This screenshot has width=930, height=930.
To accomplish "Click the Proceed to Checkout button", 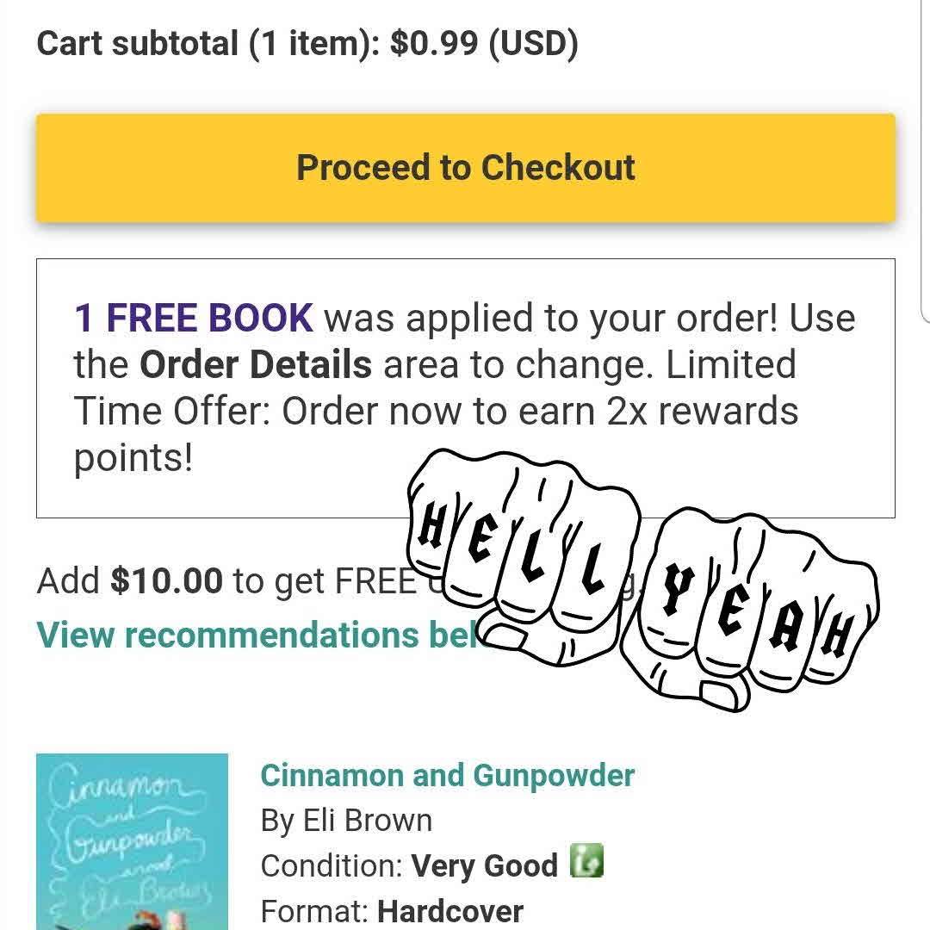I will pyautogui.click(x=465, y=168).
